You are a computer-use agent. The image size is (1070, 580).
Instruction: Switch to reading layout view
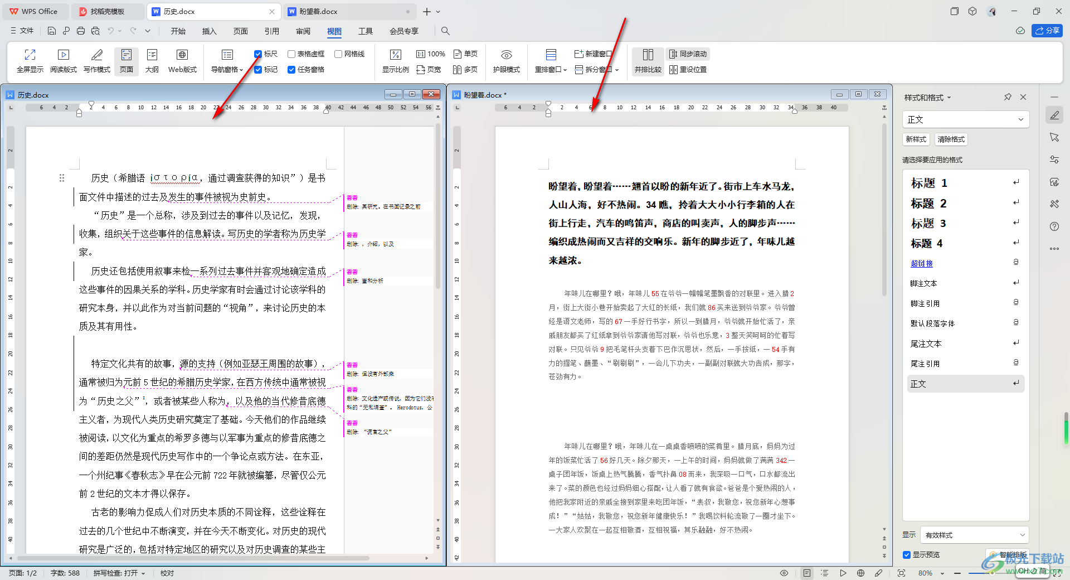64,61
